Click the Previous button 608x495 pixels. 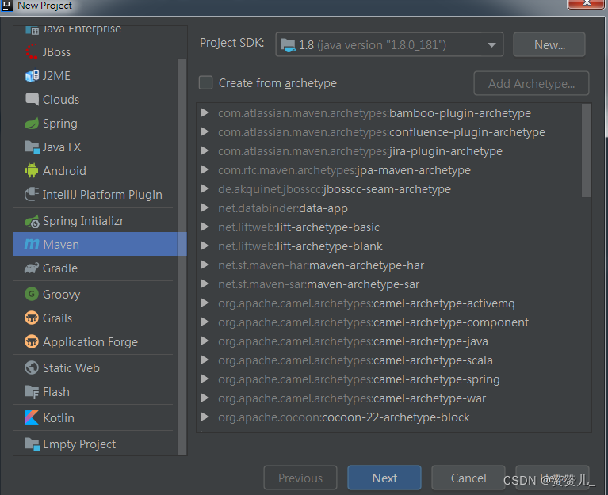300,478
